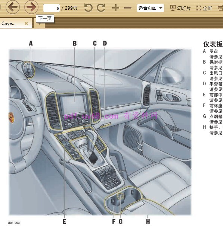Rotate page counterclockwise
This screenshot has width=223, height=230.
[x=88, y=7]
